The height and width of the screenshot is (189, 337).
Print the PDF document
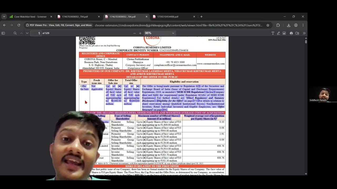tap(291, 33)
